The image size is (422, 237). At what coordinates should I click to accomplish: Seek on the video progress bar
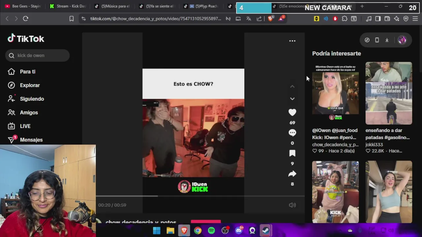point(200,196)
